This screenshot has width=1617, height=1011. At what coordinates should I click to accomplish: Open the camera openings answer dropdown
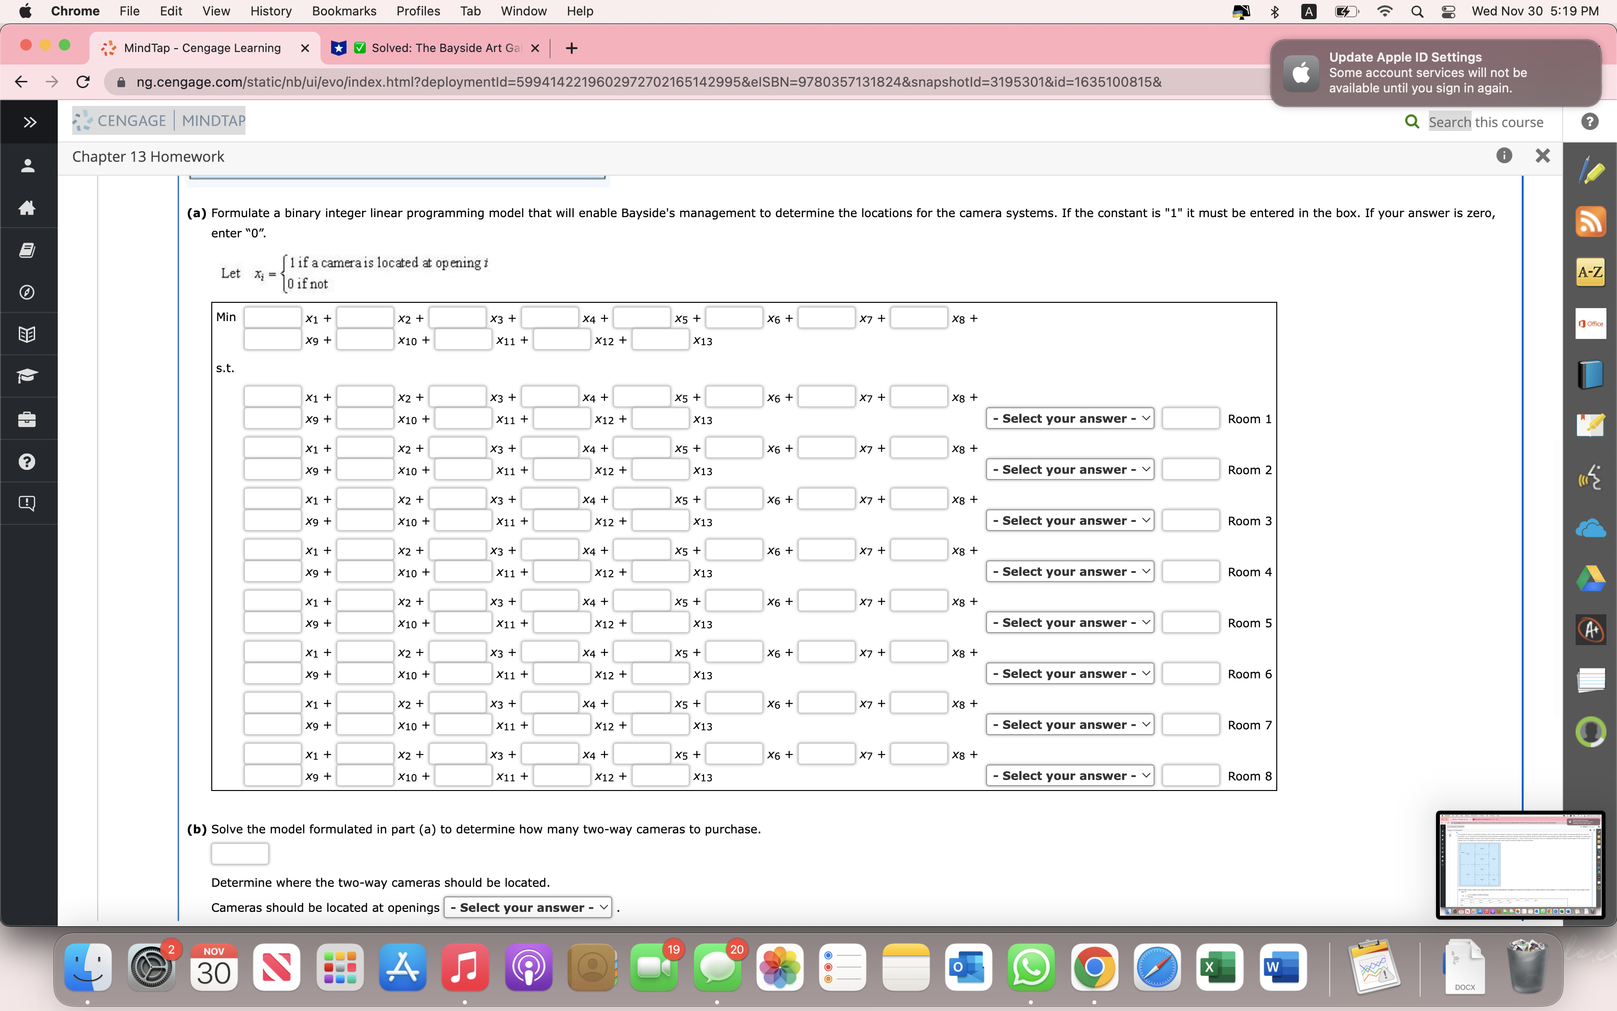(x=527, y=907)
